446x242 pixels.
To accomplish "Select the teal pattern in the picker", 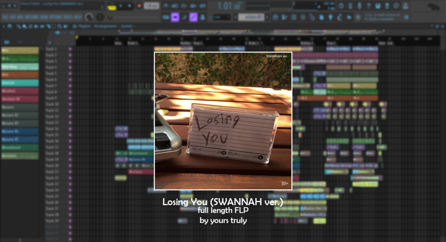I will click(x=20, y=83).
